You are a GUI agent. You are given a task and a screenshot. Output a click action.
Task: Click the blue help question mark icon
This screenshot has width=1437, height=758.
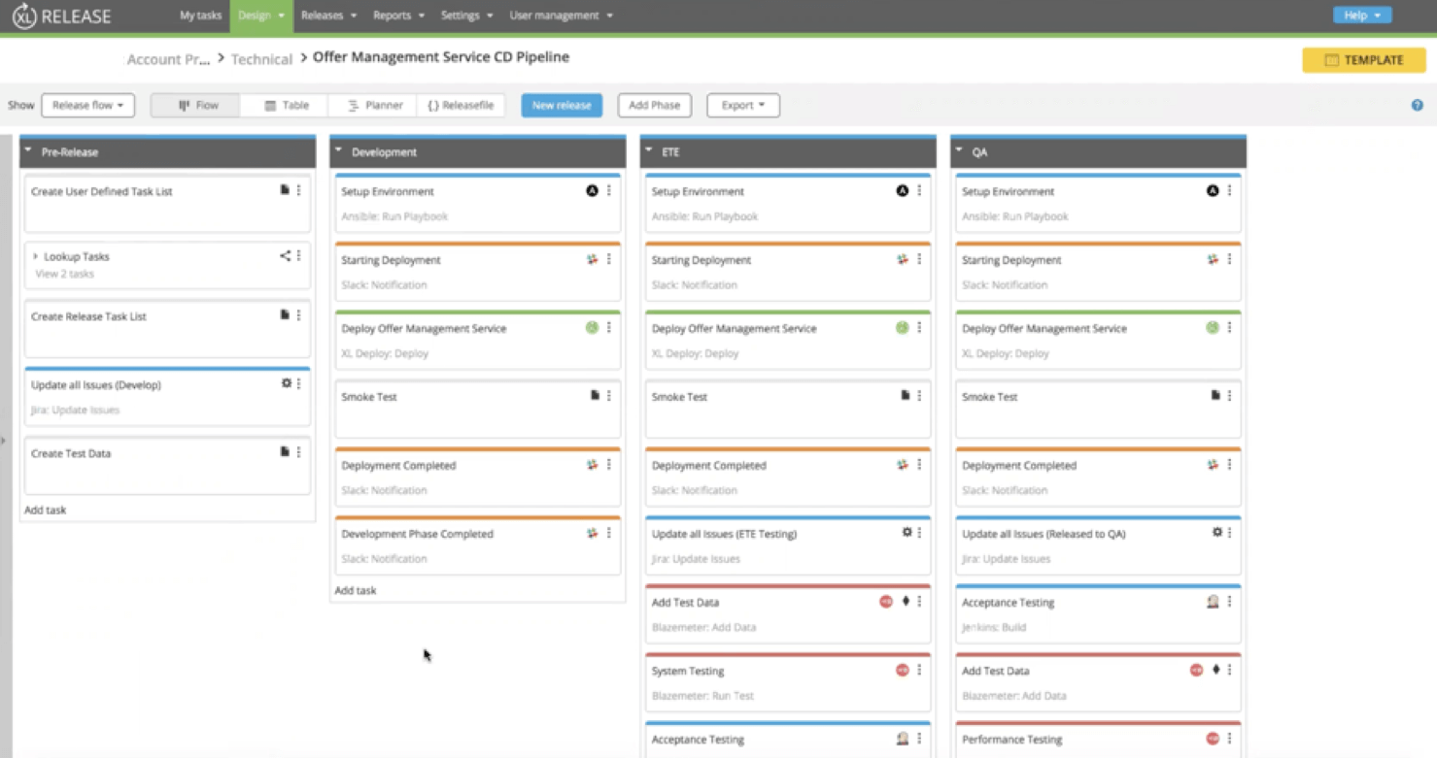pos(1417,106)
